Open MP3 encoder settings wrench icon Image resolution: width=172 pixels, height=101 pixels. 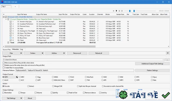pos(17,77)
